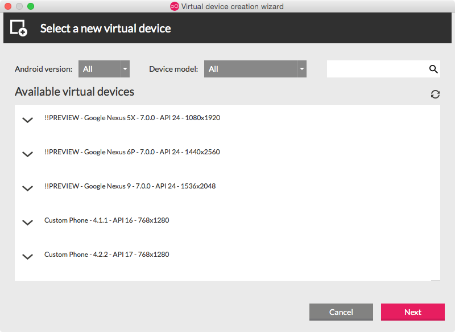455x332 pixels.
Task: Expand the Google Nexus 6P 7.0.0 entry
Action: (x=27, y=154)
